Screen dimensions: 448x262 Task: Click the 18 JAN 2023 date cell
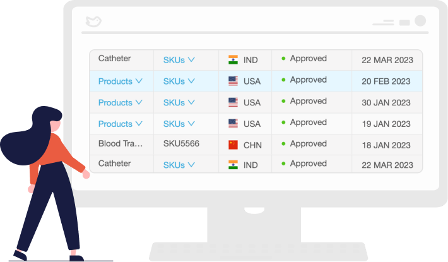[386, 145]
